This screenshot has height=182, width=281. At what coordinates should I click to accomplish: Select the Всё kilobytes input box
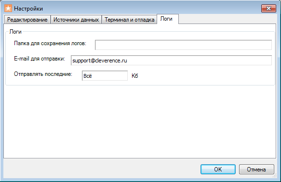pyautogui.click(x=105, y=76)
